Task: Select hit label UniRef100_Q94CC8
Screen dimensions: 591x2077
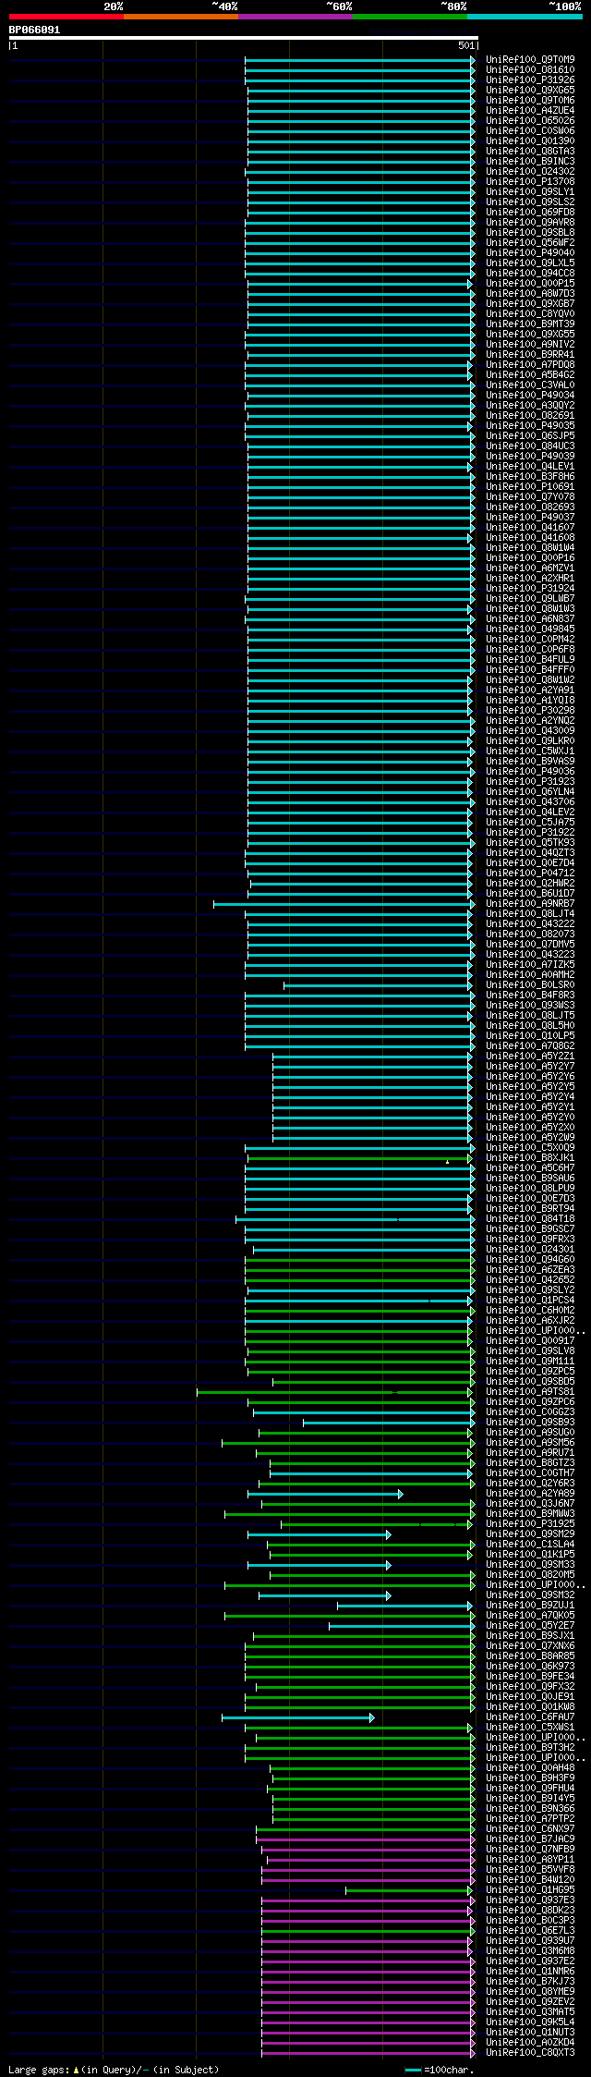Action: [x=530, y=273]
